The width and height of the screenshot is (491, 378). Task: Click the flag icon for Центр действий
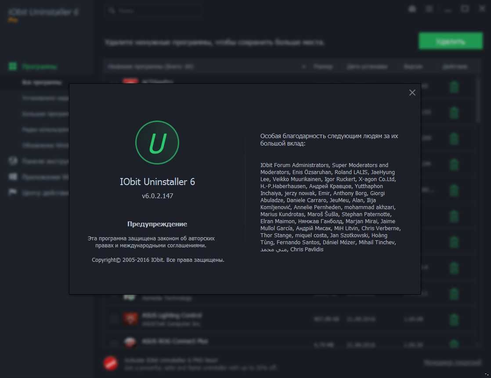(13, 192)
